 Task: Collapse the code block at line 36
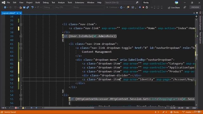(21, 24)
